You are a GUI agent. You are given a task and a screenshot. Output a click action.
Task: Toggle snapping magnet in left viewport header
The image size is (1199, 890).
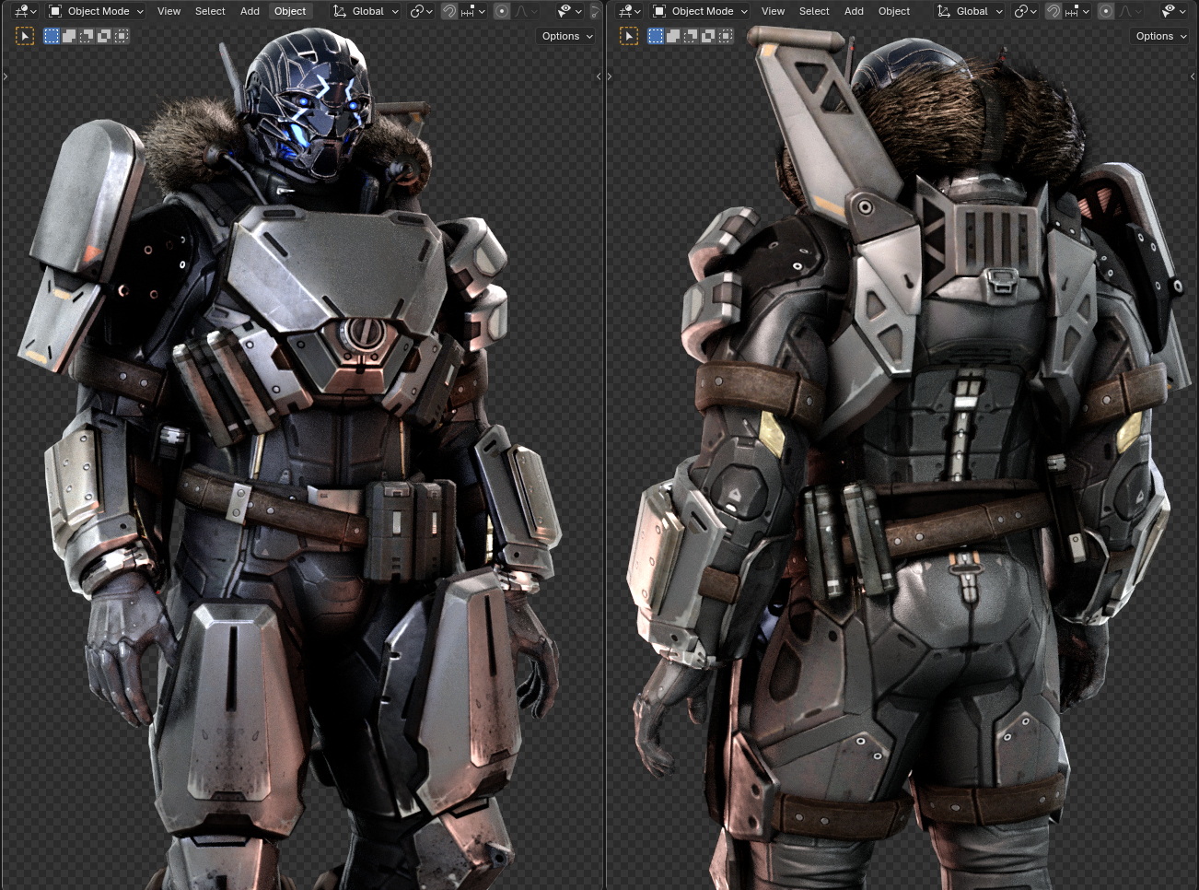pos(449,11)
